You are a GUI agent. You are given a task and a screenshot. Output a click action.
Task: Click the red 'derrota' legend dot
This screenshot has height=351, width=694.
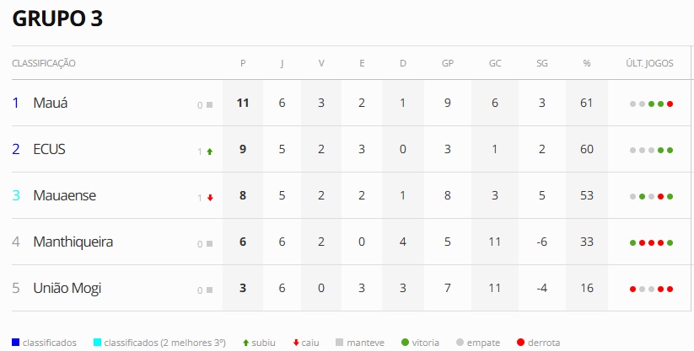pos(520,343)
